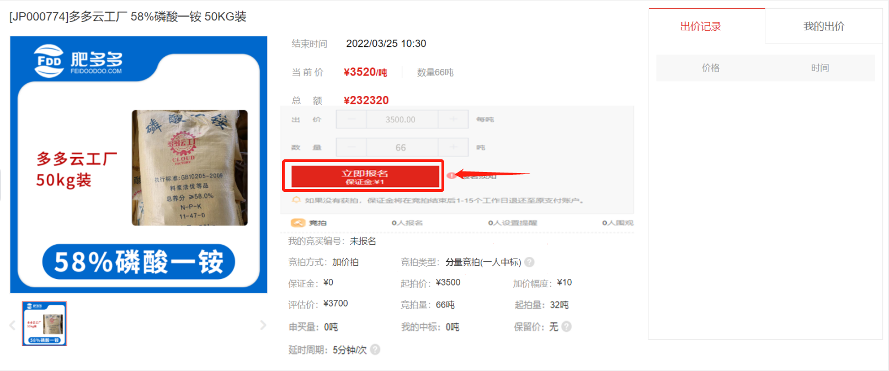889x371 pixels.
Task: Click the 保留价 value 无
Action: tap(553, 327)
